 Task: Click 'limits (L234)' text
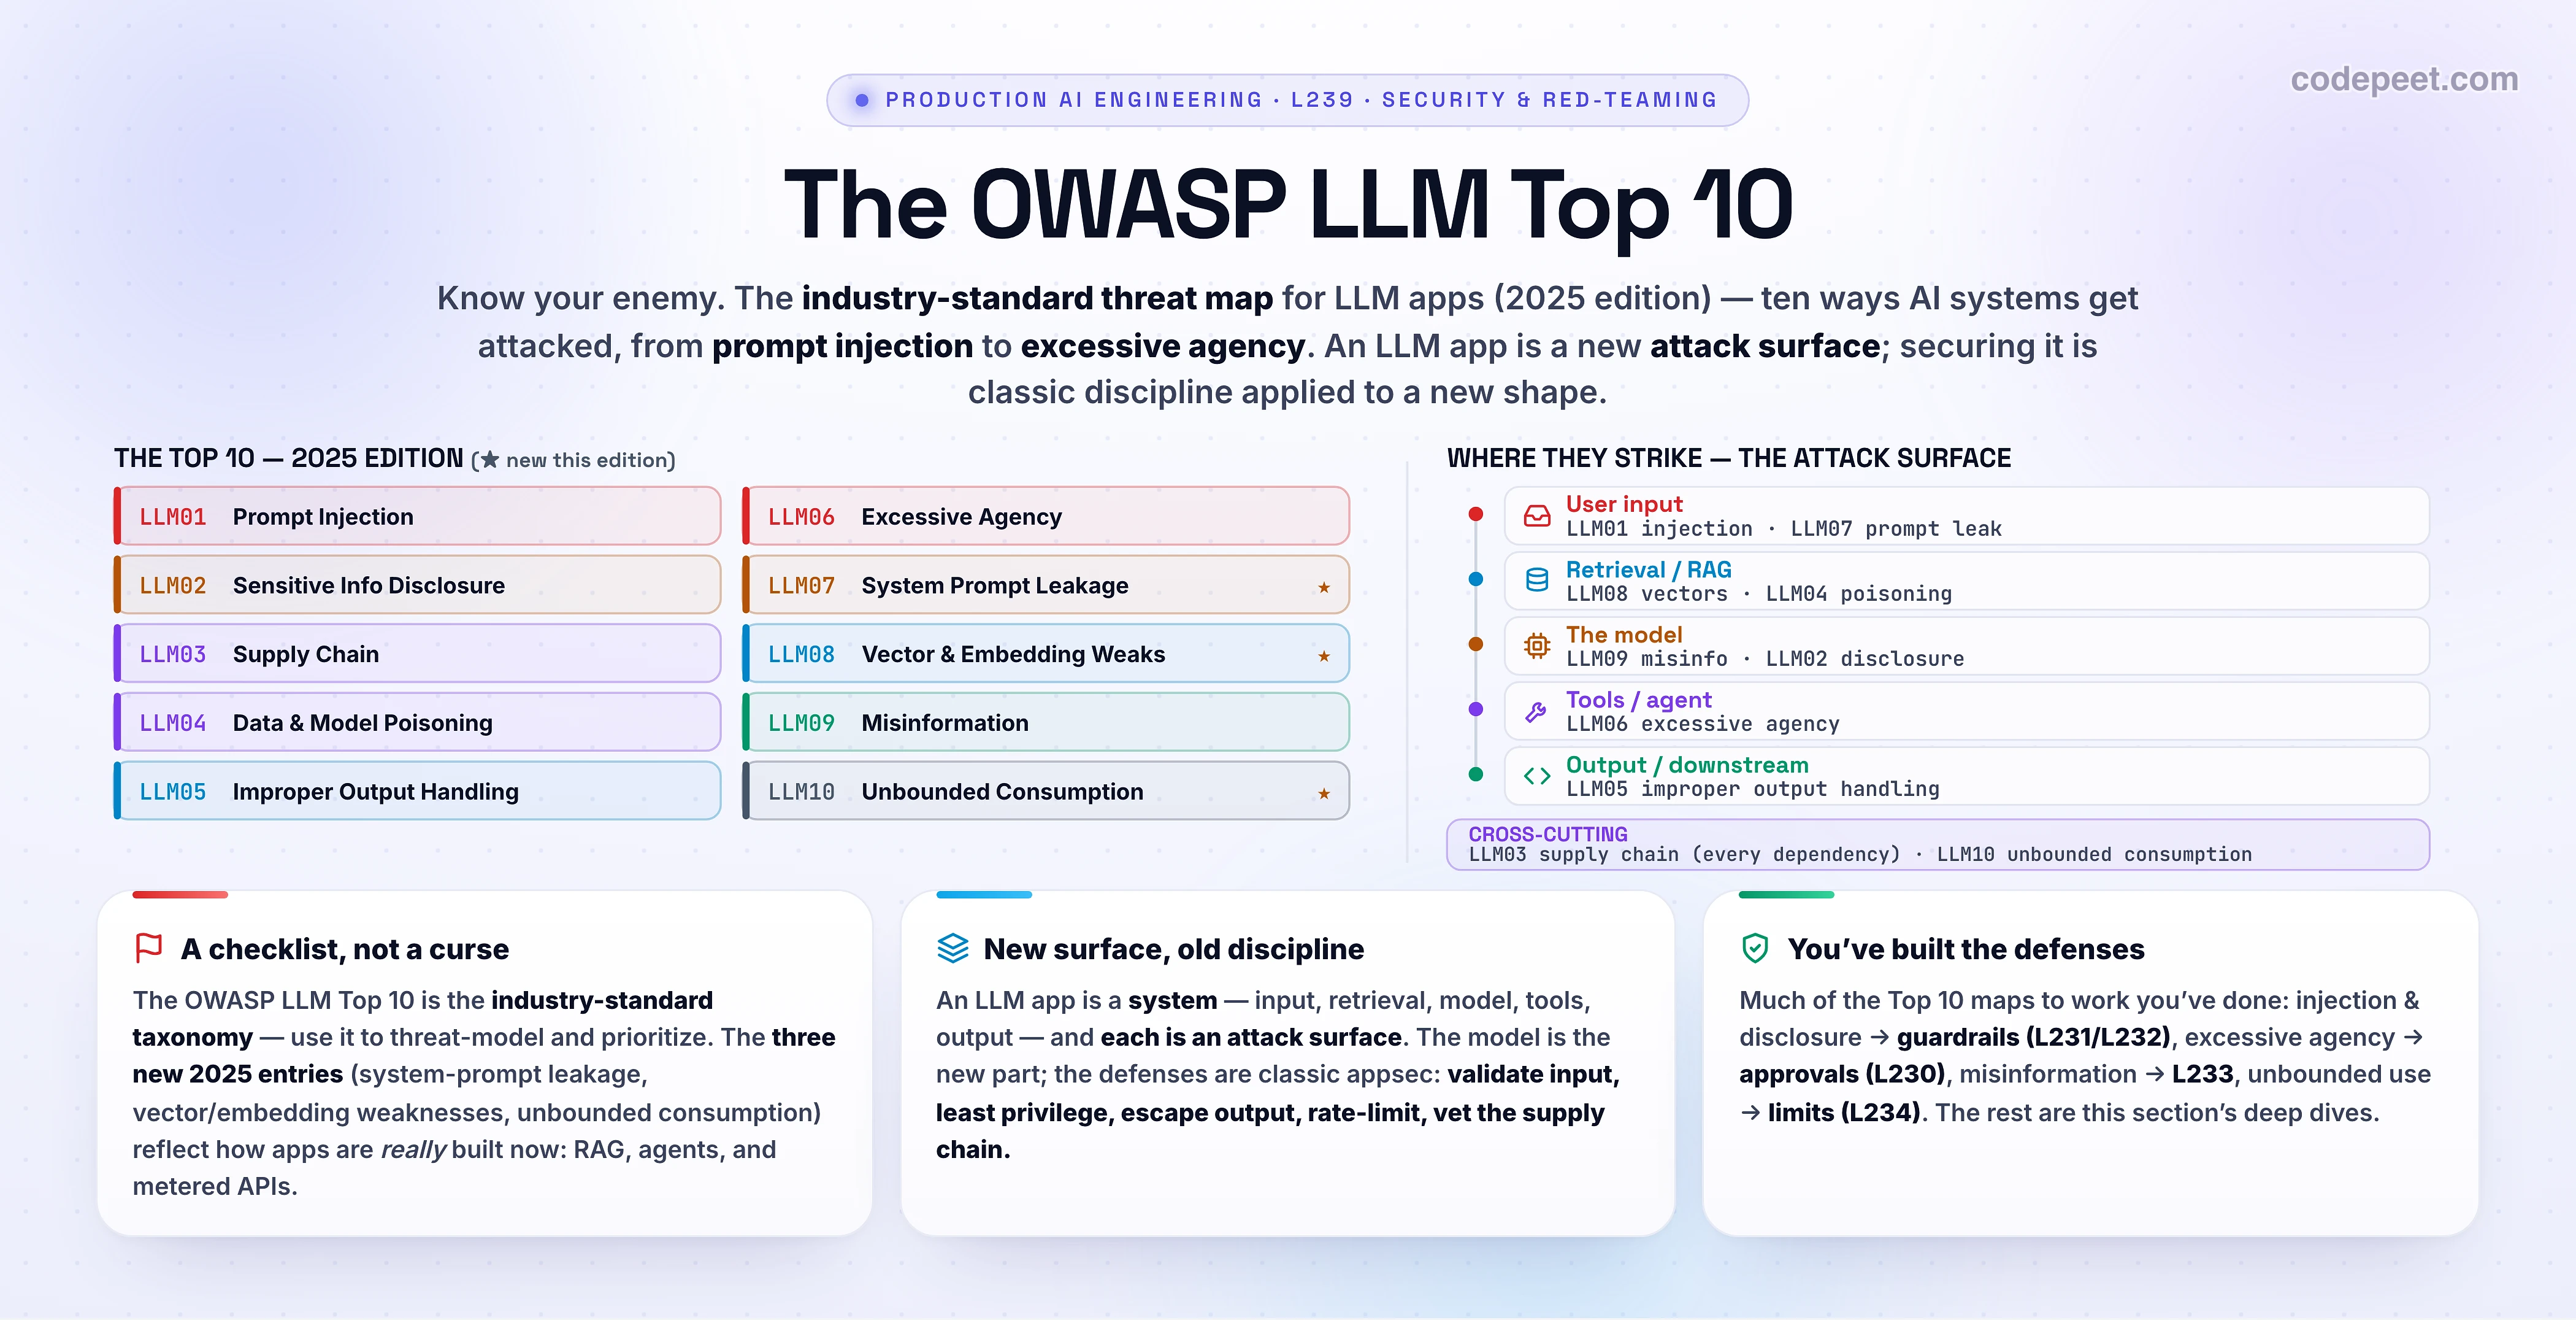(x=1844, y=1113)
